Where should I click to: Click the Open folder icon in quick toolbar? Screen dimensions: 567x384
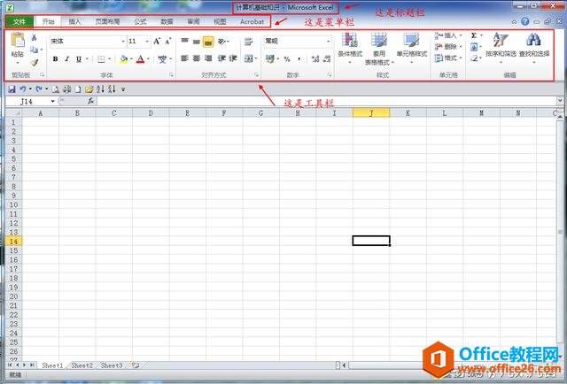[x=89, y=88]
